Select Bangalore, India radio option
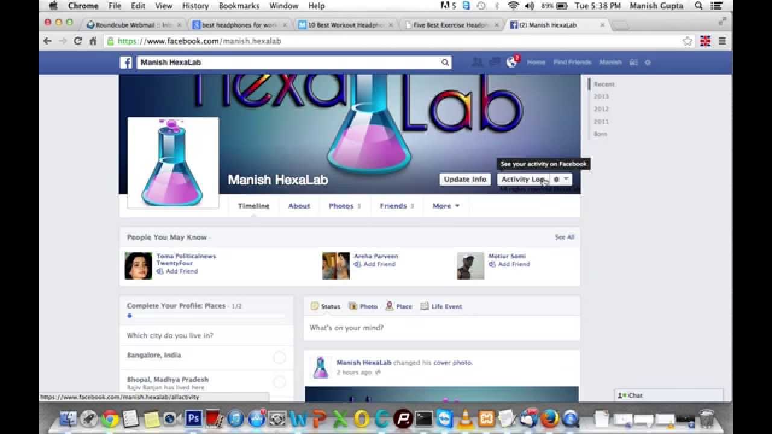The width and height of the screenshot is (772, 434). [x=279, y=357]
